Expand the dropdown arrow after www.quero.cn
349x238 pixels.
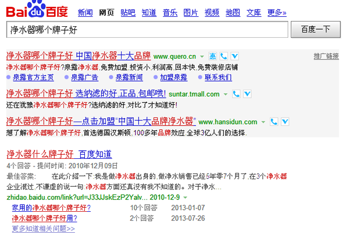[202, 56]
